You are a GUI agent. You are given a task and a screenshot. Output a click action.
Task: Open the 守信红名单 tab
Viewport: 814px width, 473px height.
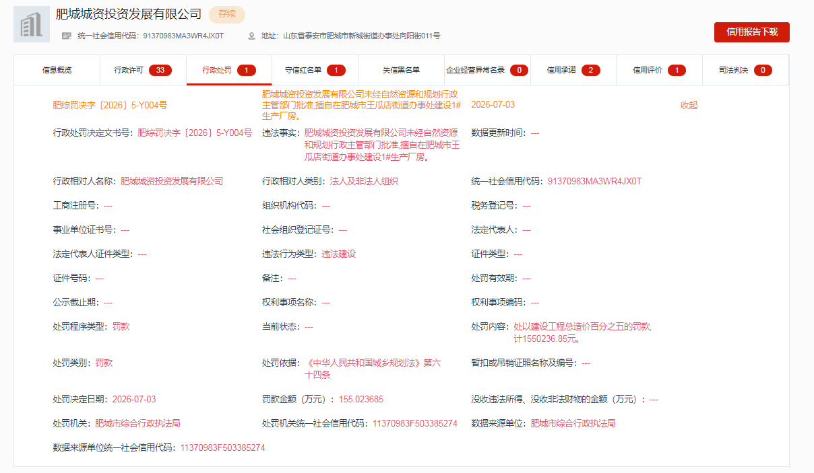[x=315, y=70]
